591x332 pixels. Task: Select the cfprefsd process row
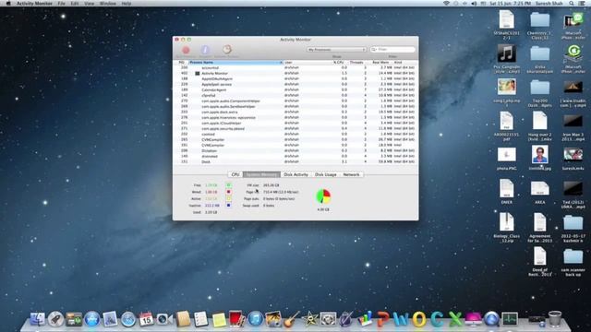(295, 95)
